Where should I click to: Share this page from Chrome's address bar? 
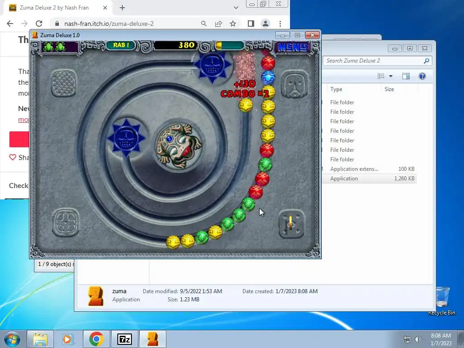[x=218, y=24]
